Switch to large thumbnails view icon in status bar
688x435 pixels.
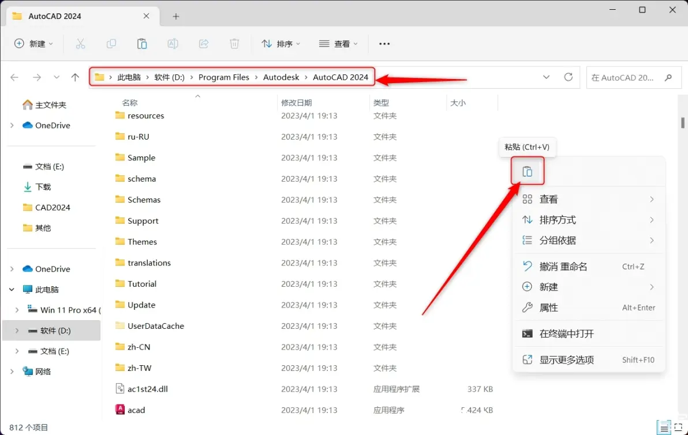(x=678, y=427)
